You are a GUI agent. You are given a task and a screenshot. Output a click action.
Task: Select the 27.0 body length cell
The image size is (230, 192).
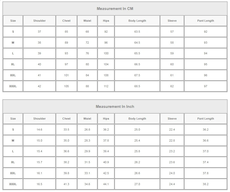click(137, 184)
